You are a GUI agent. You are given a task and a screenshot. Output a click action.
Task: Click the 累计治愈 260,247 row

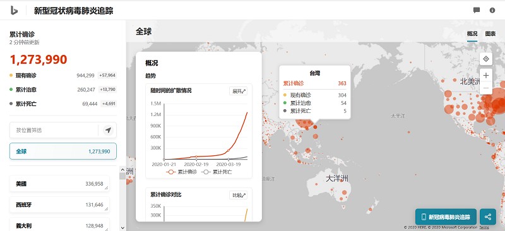(x=62, y=90)
